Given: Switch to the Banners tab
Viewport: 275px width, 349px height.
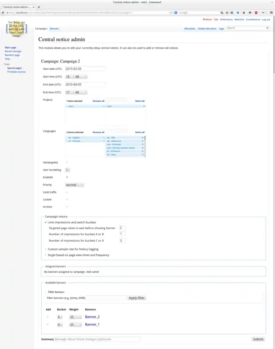Looking at the screenshot, I should pos(54,28).
